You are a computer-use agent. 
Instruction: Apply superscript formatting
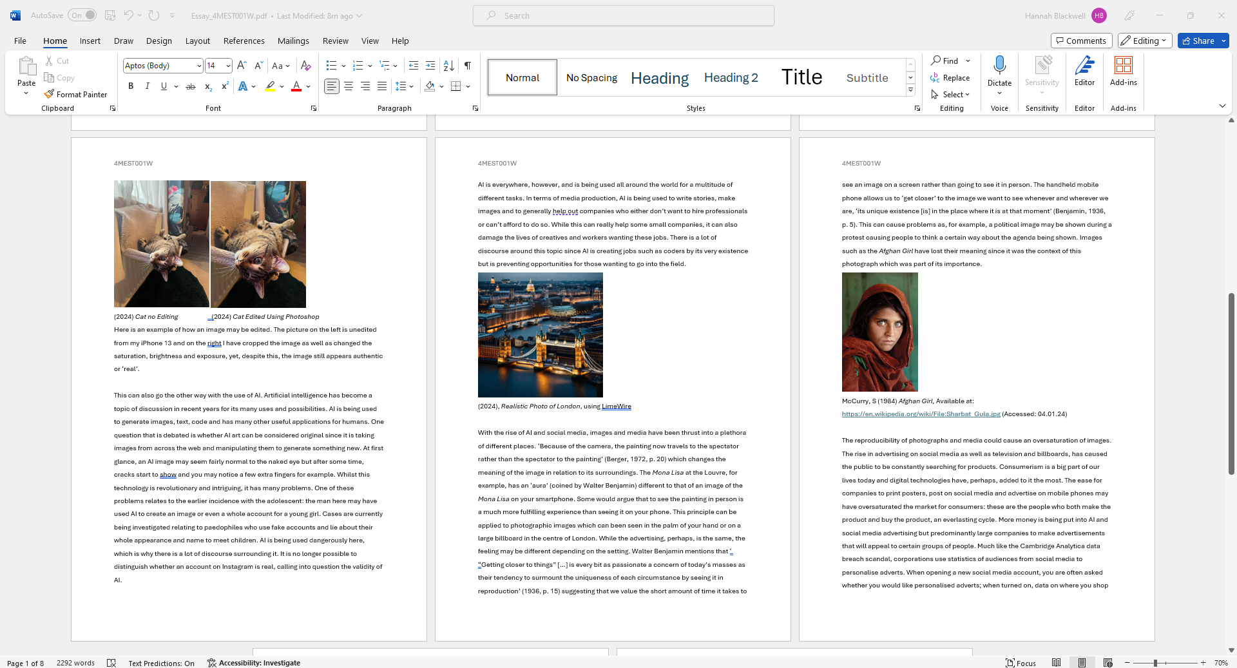(x=225, y=86)
